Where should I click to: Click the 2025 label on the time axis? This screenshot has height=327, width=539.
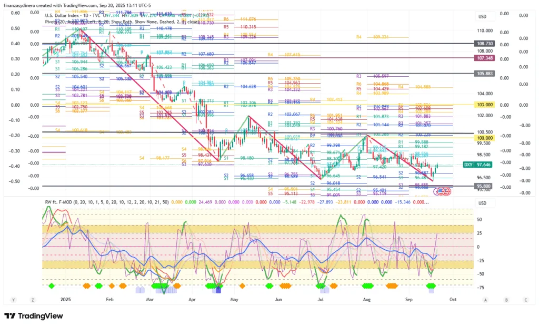65,300
